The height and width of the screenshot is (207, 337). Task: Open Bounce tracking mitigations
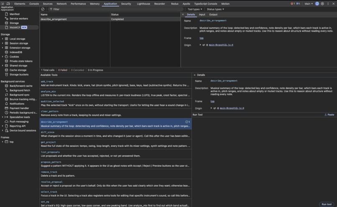[23, 99]
